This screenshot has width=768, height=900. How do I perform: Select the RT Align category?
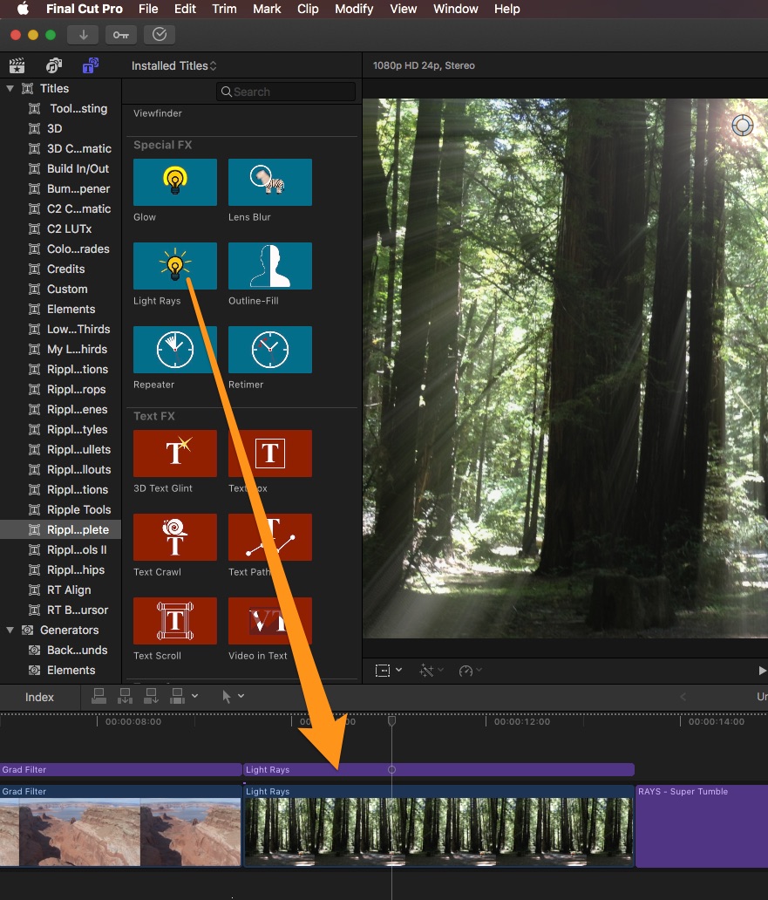point(60,590)
